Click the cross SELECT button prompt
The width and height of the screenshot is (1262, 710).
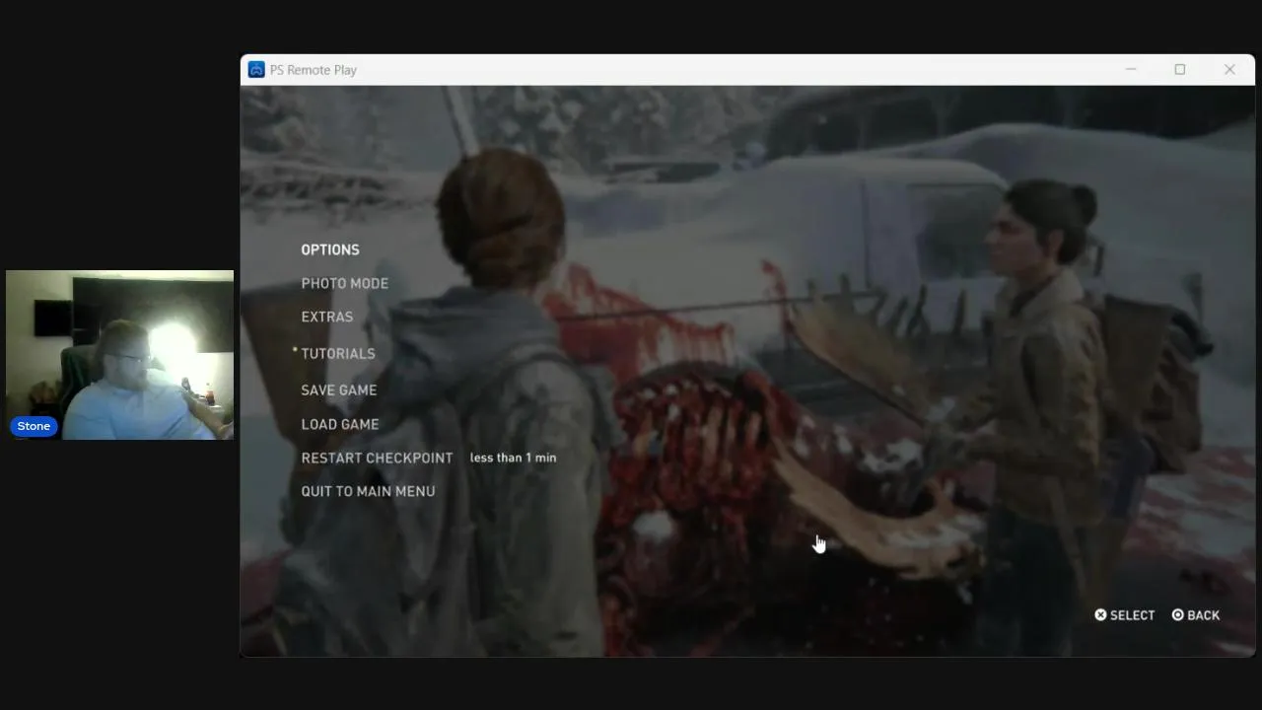click(1124, 615)
